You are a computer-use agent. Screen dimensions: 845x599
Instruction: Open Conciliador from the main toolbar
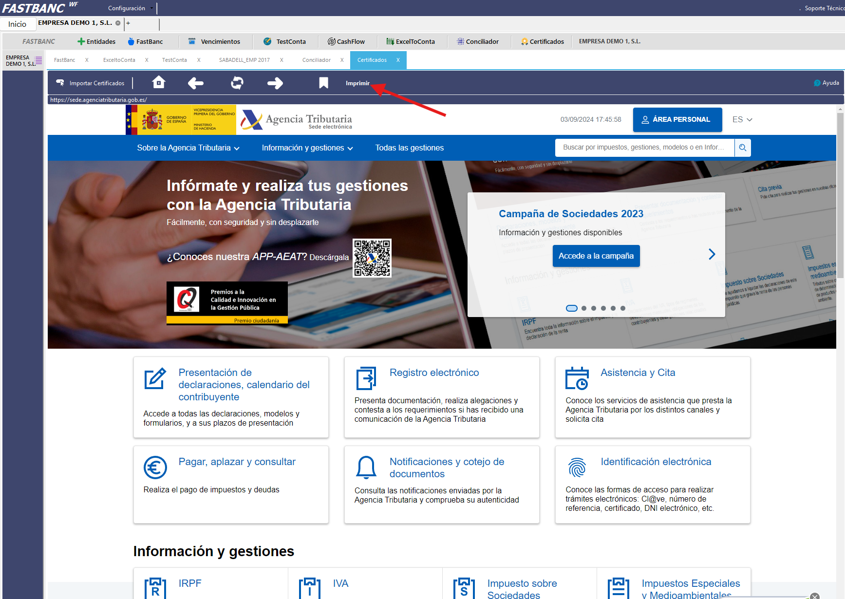(x=478, y=41)
